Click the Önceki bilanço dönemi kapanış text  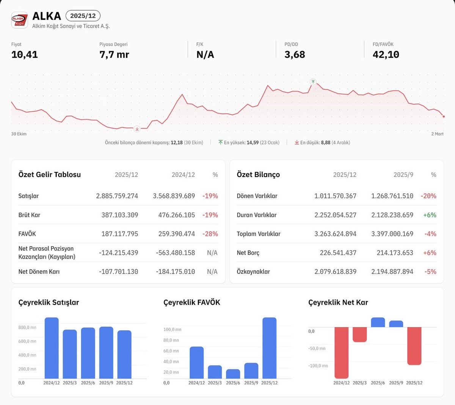tap(154, 142)
